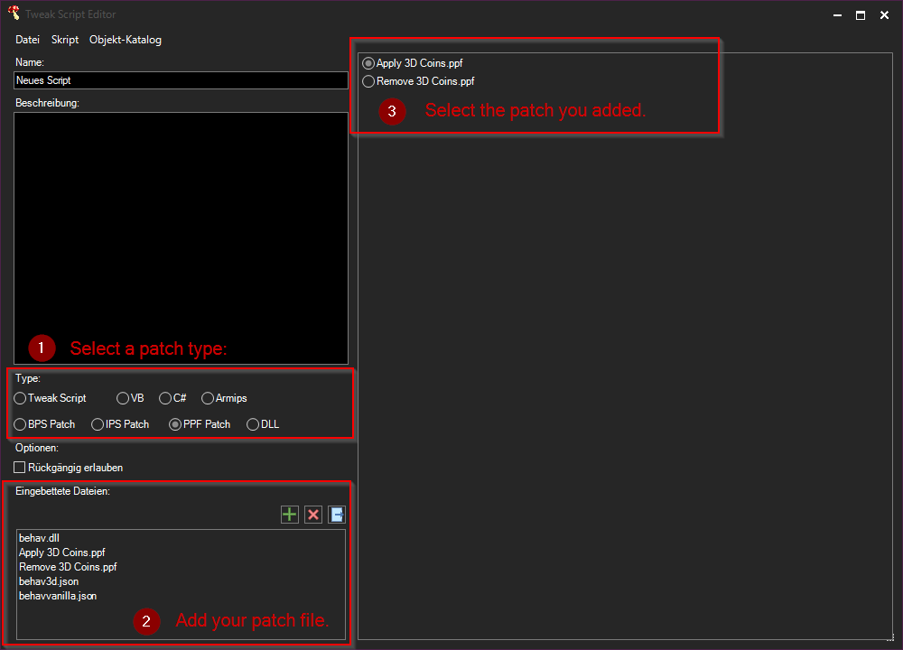This screenshot has width=903, height=650.
Task: Open the Skript menu
Action: click(65, 40)
